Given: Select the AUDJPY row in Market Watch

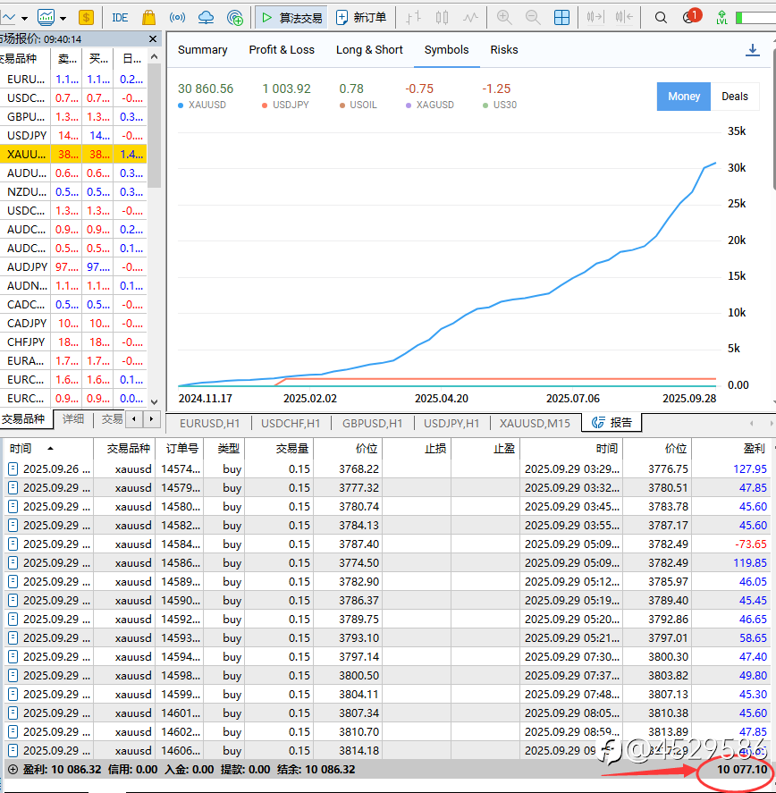Looking at the screenshot, I should (73, 267).
